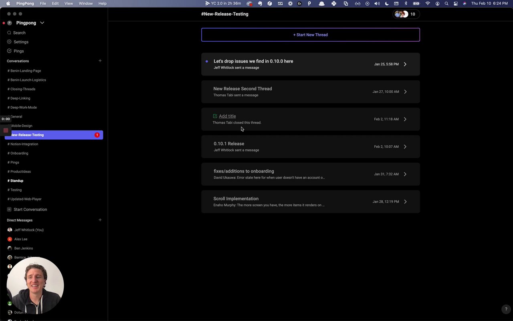Open thread 'Let's drop issues' via its chevron
Screen dimensions: 513x321
(405, 64)
